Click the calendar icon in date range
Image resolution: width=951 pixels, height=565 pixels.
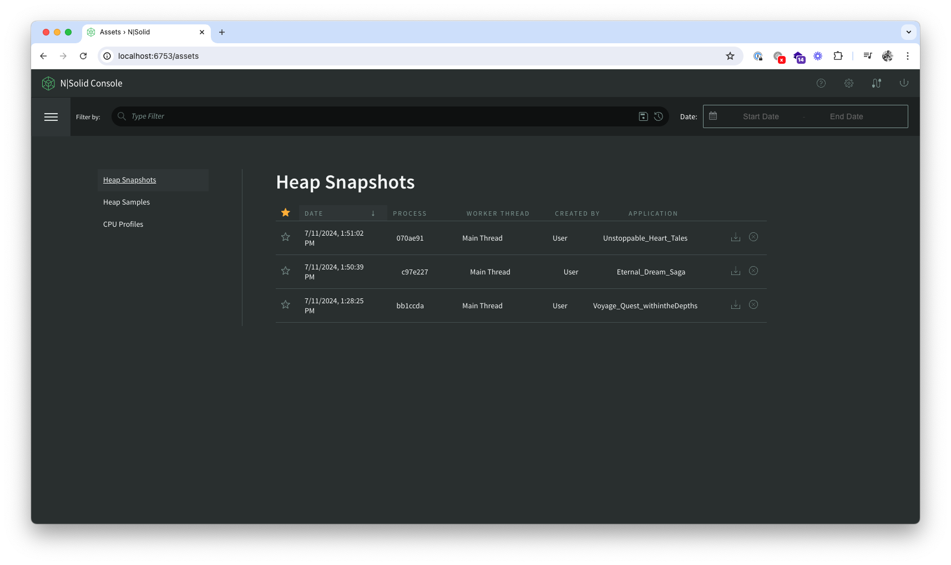pyautogui.click(x=713, y=116)
